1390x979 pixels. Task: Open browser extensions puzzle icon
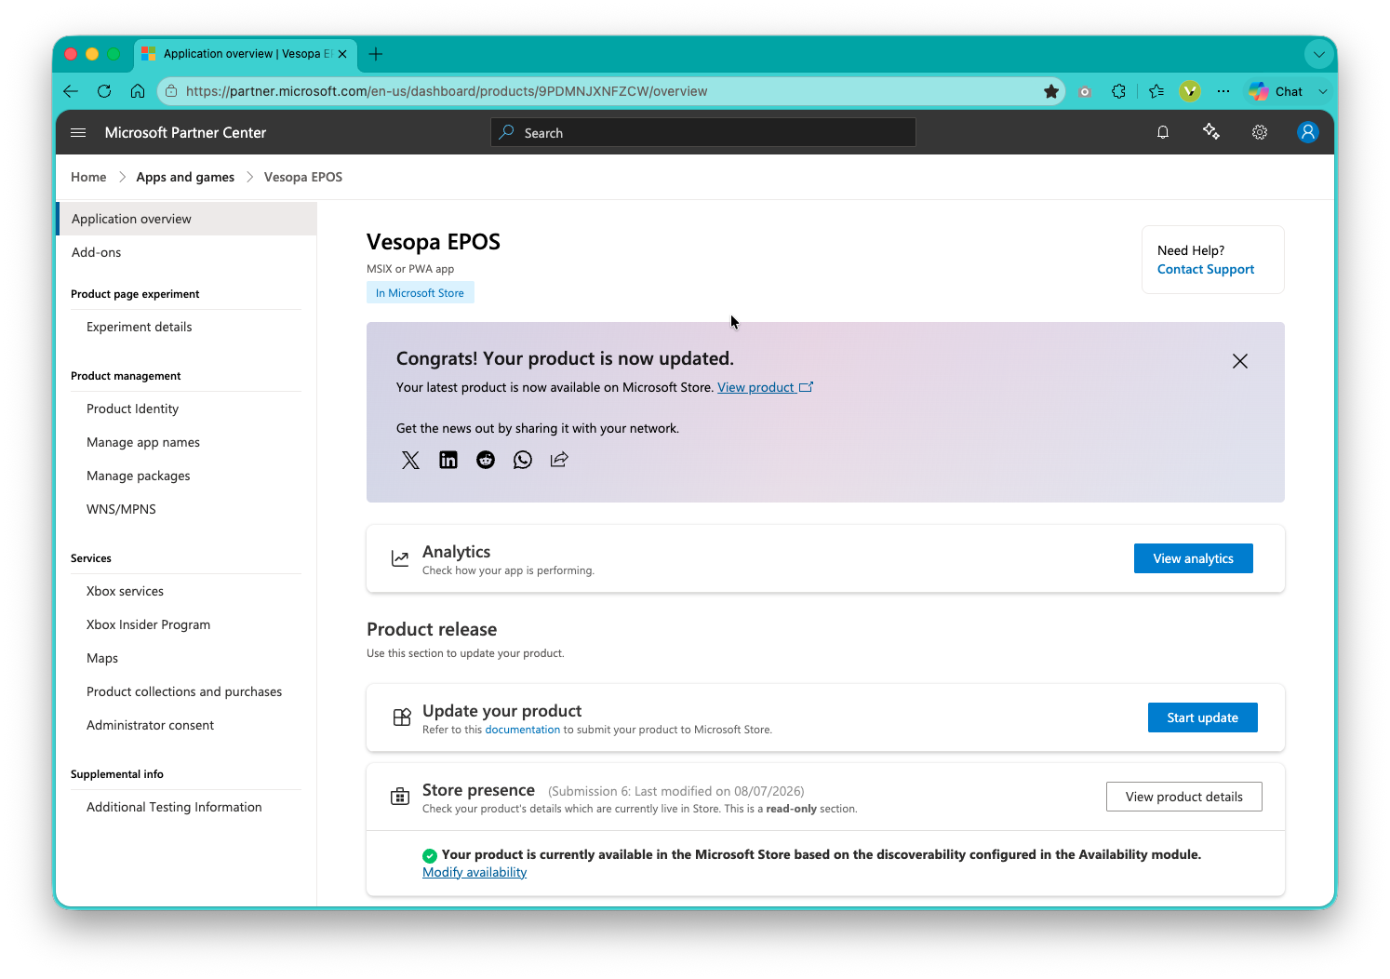1119,91
